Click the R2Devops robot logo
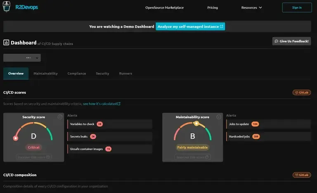The width and height of the screenshot is (317, 193). click(7, 7)
